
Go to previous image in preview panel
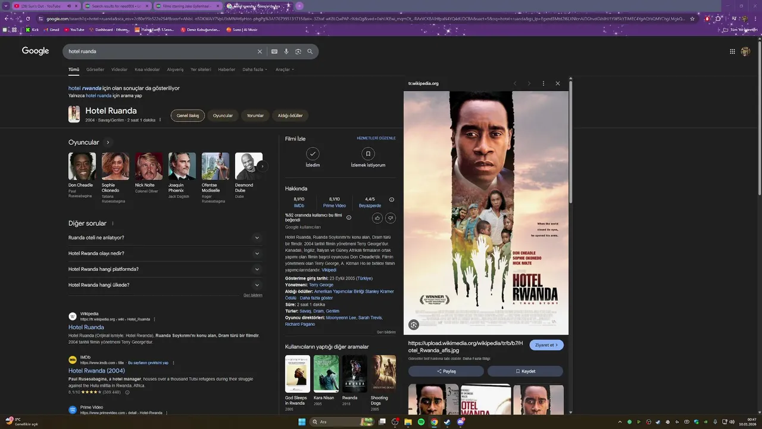tap(515, 83)
